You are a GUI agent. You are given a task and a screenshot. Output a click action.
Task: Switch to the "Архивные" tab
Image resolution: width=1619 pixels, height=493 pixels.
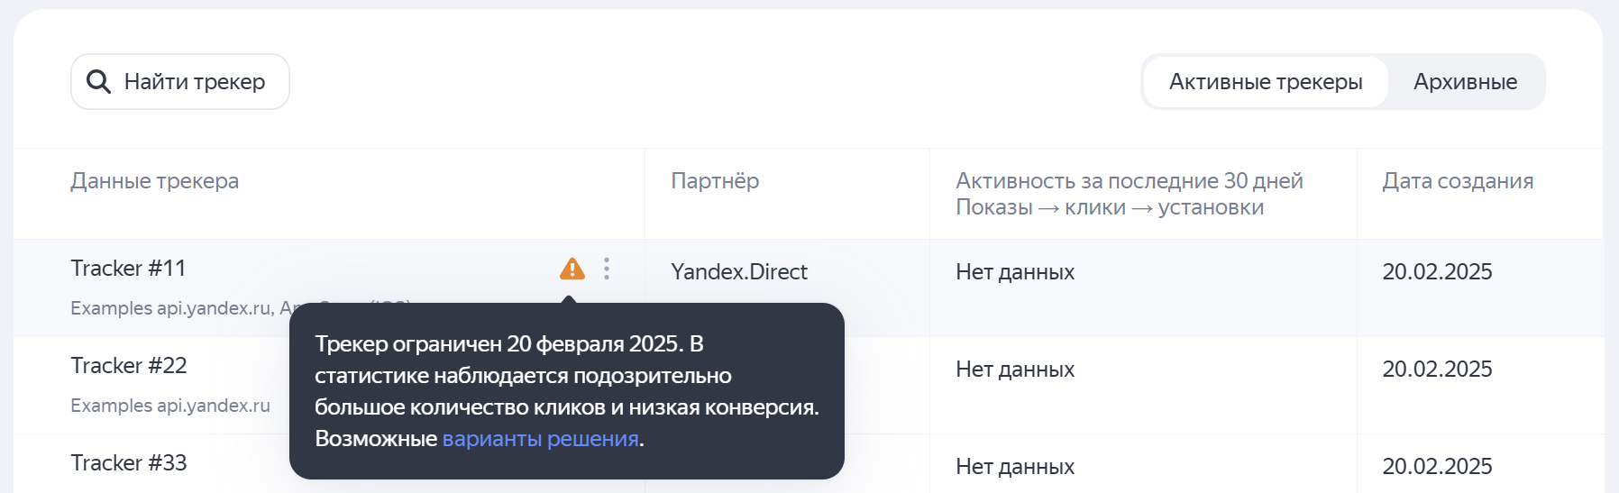pos(1465,82)
